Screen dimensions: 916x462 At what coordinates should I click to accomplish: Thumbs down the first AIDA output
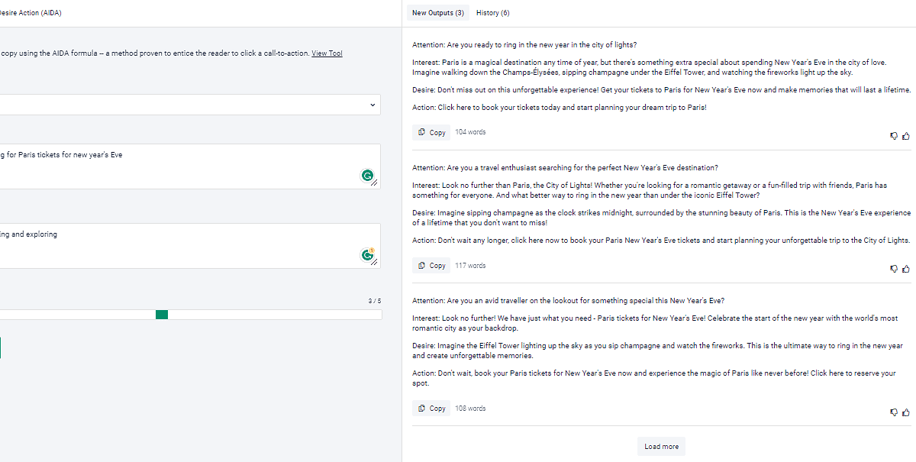coord(894,136)
